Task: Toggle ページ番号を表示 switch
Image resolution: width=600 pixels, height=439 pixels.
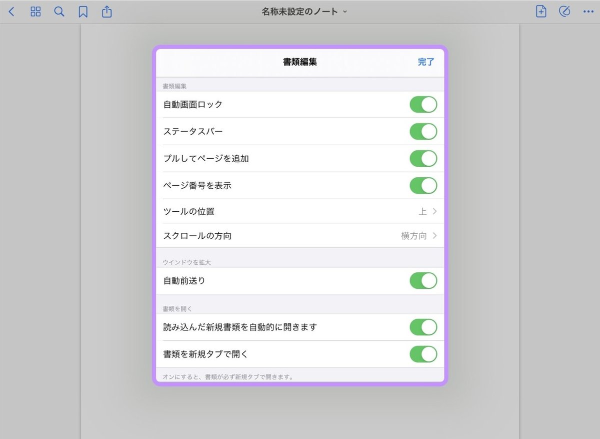Action: [x=423, y=185]
